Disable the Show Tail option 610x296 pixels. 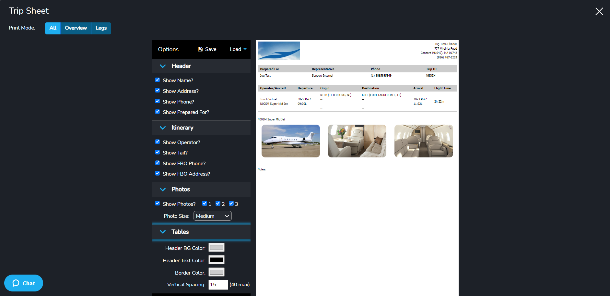point(158,152)
